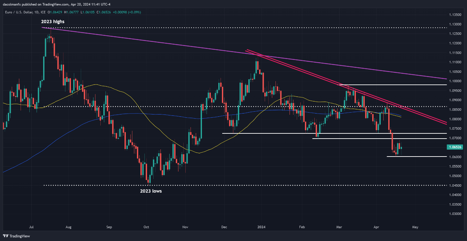The image size is (467, 241).
Task: Click price axis label 1.11500
Action: 455,53
